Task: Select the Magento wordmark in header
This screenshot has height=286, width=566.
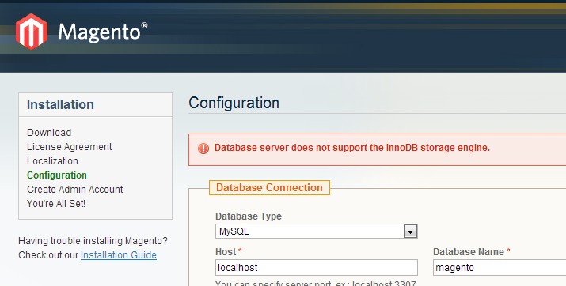Action: [x=103, y=32]
